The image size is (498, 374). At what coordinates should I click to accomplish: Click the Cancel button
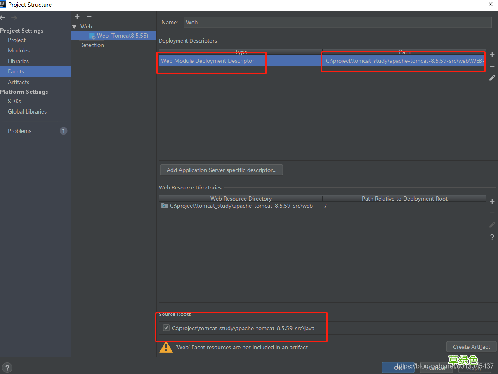tap(436, 367)
